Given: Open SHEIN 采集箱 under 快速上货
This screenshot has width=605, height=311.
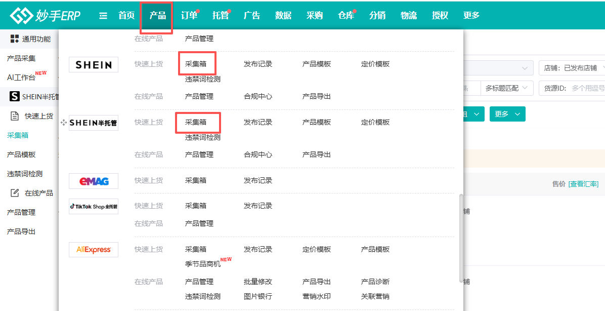Looking at the screenshot, I should (x=196, y=64).
